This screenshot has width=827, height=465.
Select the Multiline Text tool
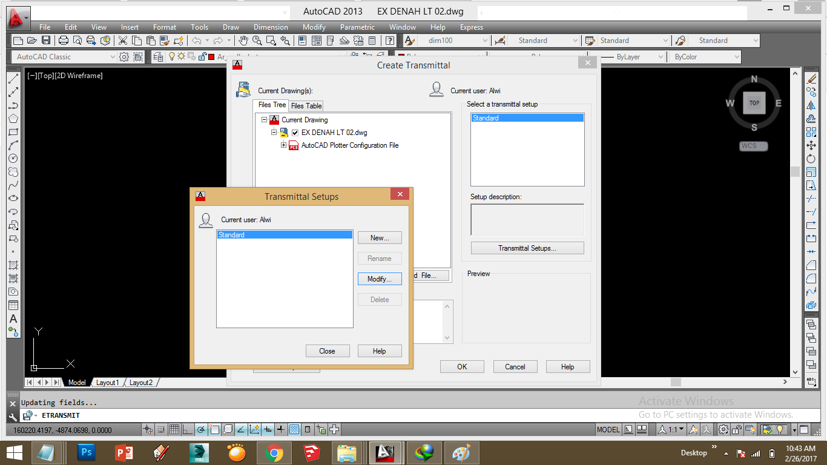tap(13, 319)
